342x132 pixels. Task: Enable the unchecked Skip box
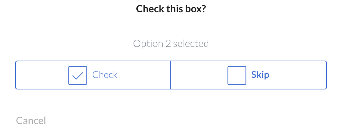click(237, 75)
